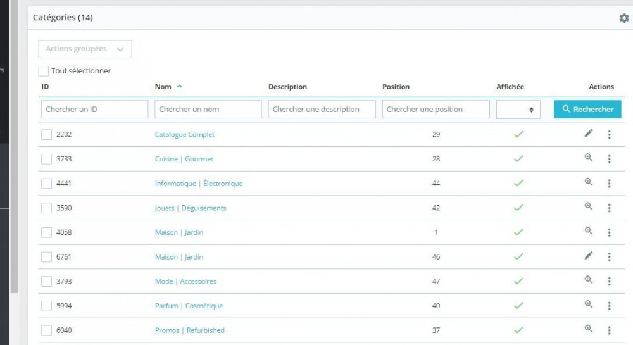Viewport: 633px width, 345px height.
Task: Click view magnifier for Cuisine | Gourmet
Action: coord(589,158)
